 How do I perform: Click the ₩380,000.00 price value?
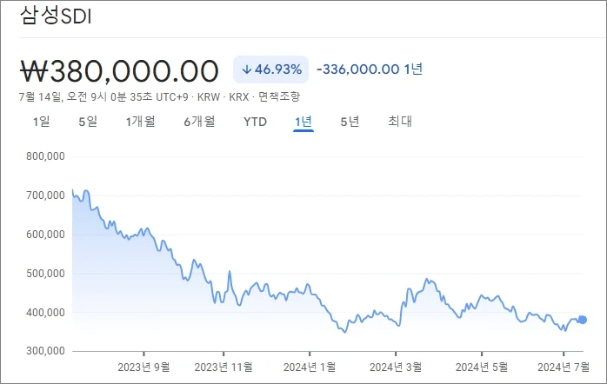tap(119, 71)
